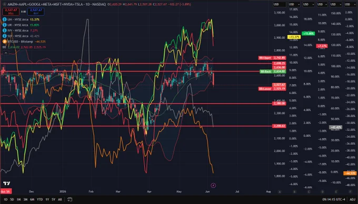This screenshot has height=204, width=358.
Task: Click the info icon beside the 7.27% legend row
Action: (4, 30)
